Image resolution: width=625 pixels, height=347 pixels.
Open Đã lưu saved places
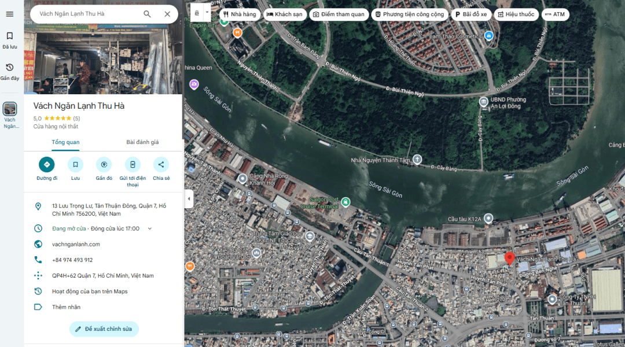[10, 40]
